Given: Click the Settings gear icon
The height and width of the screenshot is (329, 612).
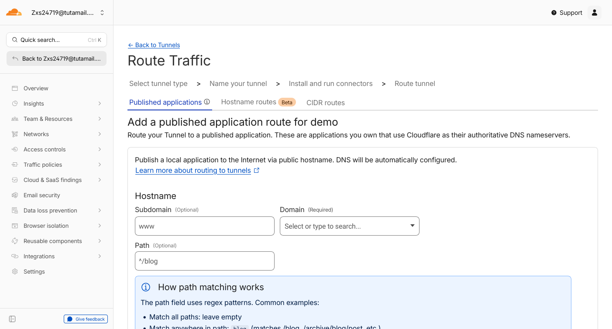Looking at the screenshot, I should click(15, 271).
